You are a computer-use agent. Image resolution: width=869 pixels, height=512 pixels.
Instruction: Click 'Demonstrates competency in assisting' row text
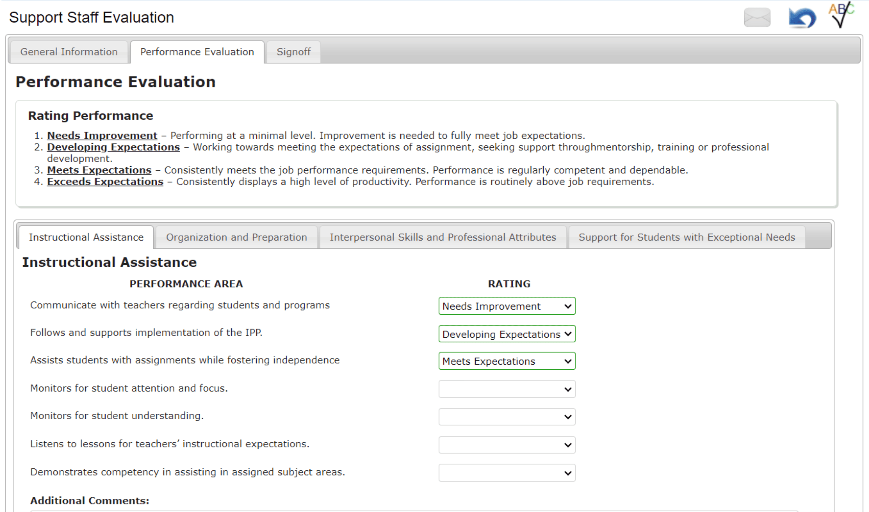188,472
